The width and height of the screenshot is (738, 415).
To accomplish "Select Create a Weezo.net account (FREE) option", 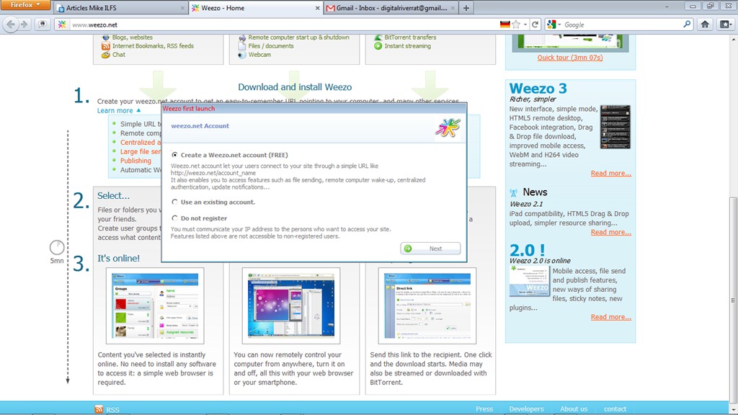I will (174, 155).
